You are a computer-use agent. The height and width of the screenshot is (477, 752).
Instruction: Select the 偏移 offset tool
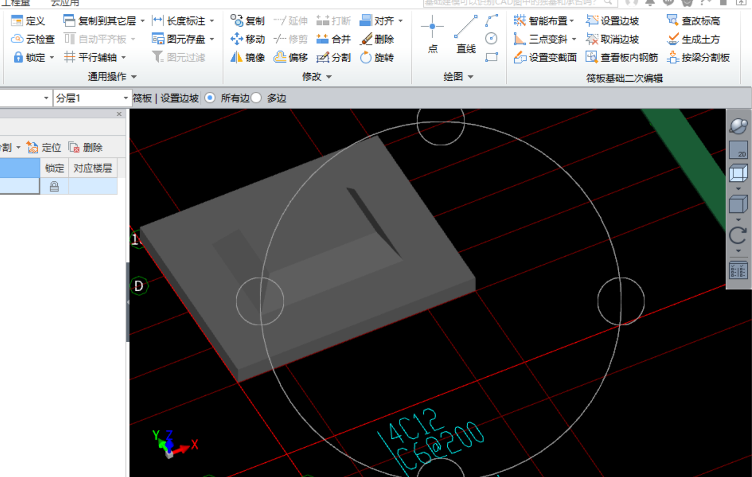[x=290, y=57]
